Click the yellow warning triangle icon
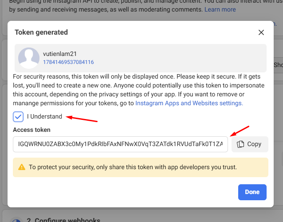The width and height of the screenshot is (283, 222). (x=21, y=167)
